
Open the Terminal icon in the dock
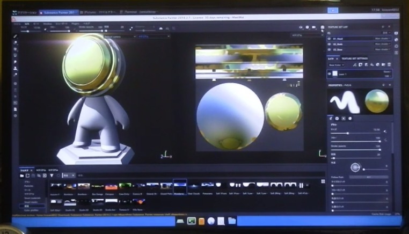click(192, 221)
